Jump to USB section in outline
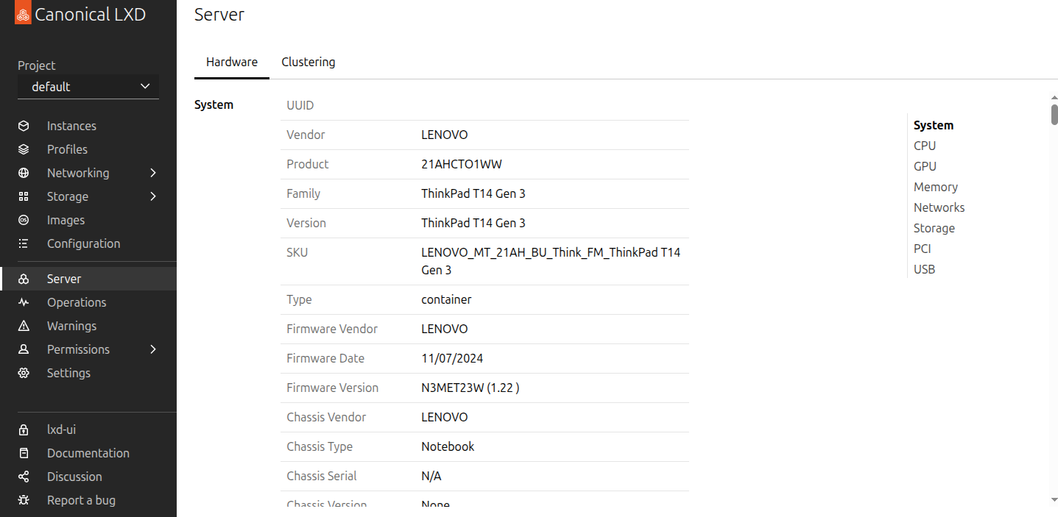The image size is (1058, 517). 924,269
